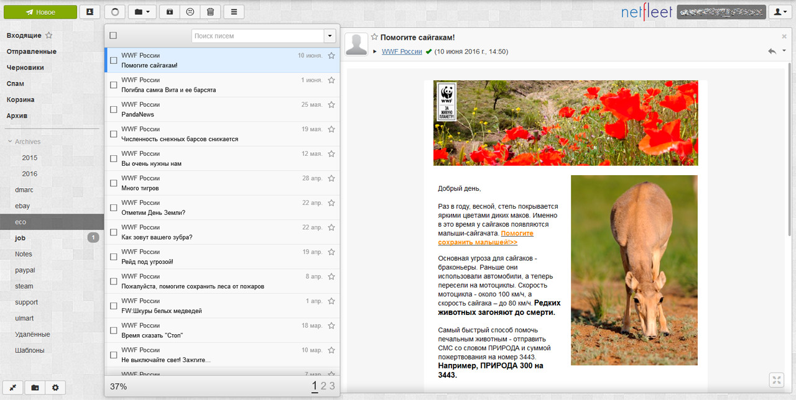Viewport: 796px width, 400px height.
Task: Go to message list page 2
Action: (x=323, y=386)
